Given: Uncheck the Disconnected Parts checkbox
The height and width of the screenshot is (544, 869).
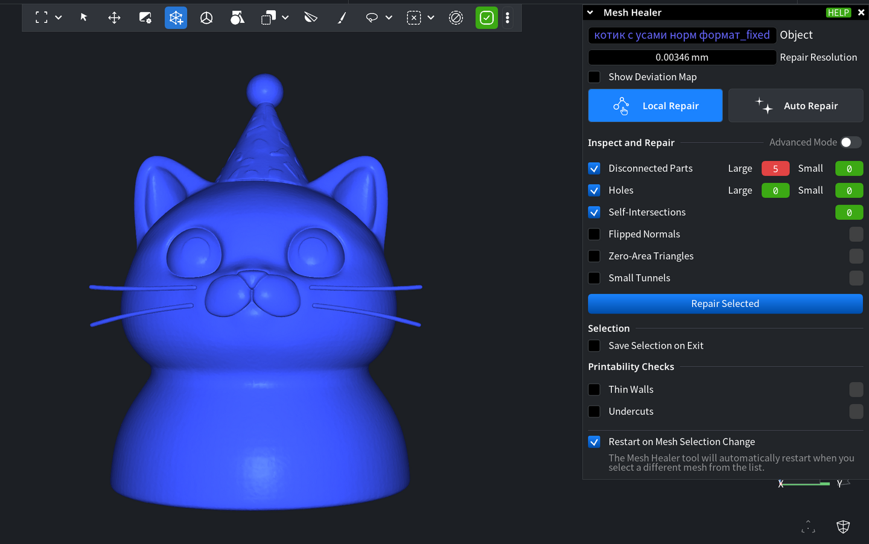Looking at the screenshot, I should [x=594, y=168].
